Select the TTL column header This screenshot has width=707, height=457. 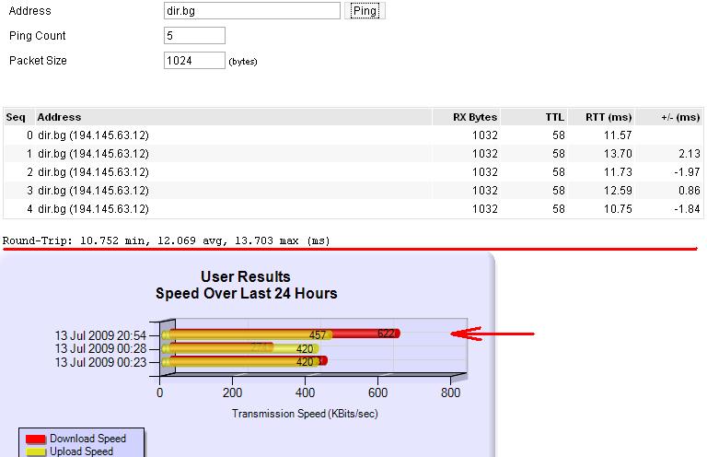(x=554, y=117)
